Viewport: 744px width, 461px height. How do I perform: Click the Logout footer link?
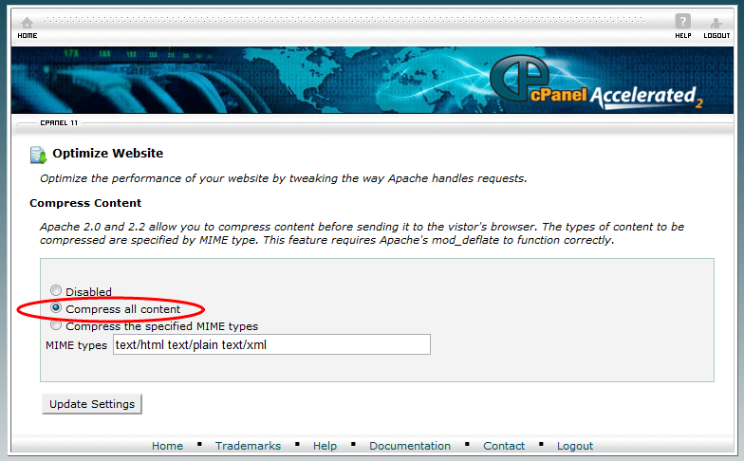coord(575,446)
